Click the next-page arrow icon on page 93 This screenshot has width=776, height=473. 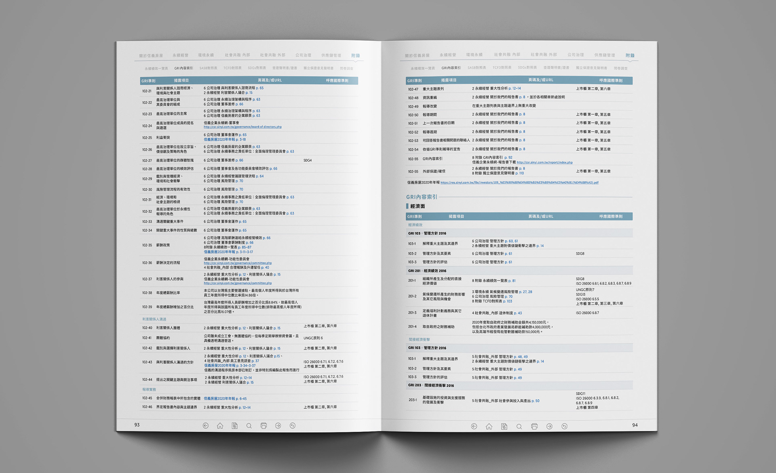pyautogui.click(x=278, y=425)
